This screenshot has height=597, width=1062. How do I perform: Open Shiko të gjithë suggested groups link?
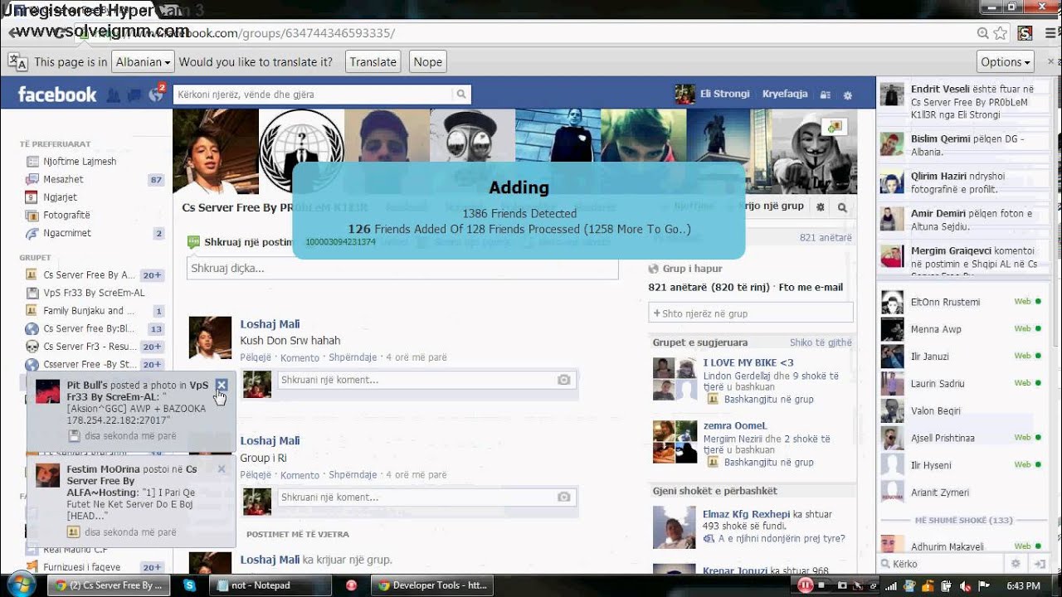821,342
